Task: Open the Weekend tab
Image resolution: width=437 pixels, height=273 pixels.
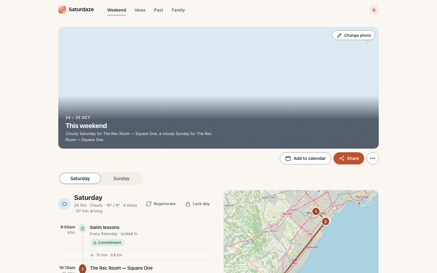Action: [x=117, y=10]
